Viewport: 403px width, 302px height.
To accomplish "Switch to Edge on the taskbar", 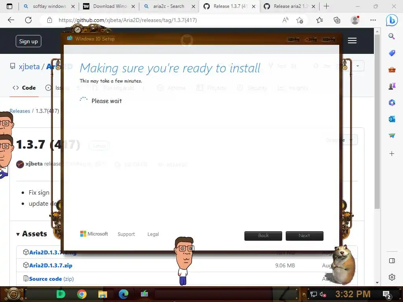I will tap(123, 294).
